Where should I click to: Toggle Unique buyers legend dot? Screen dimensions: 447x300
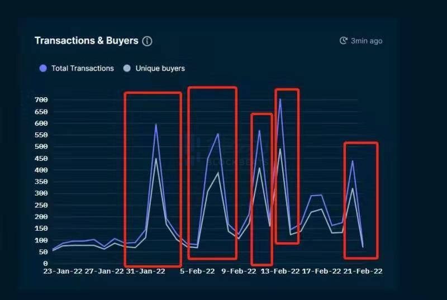pyautogui.click(x=127, y=68)
